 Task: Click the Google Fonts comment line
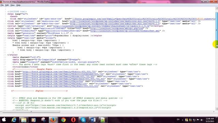pos(45,69)
